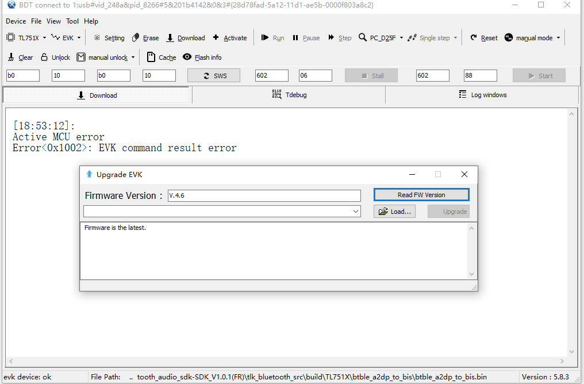Click the Firmware Version text field
The image size is (584, 384).
(x=264, y=195)
